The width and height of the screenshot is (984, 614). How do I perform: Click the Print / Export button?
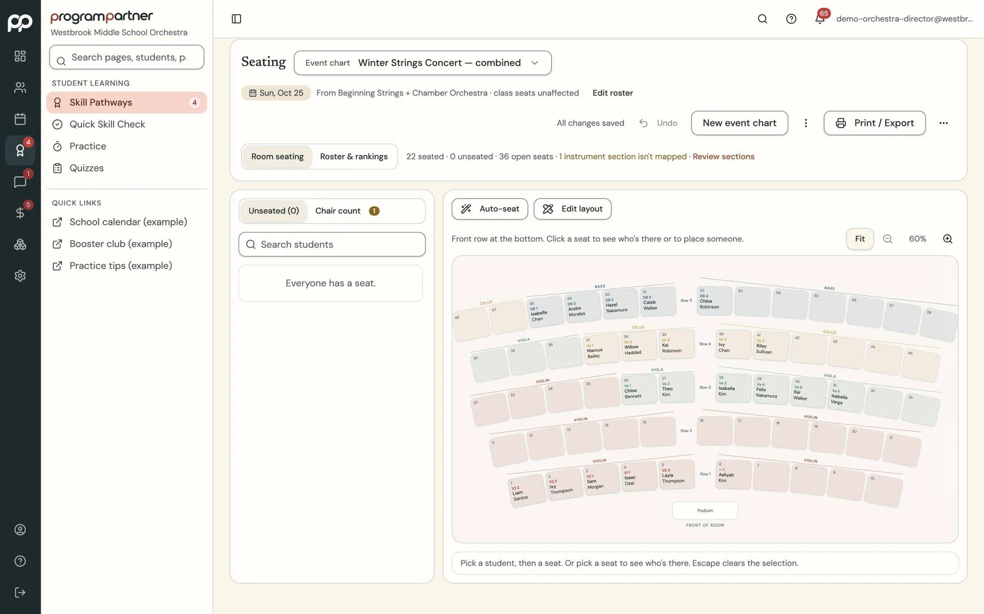click(x=875, y=123)
